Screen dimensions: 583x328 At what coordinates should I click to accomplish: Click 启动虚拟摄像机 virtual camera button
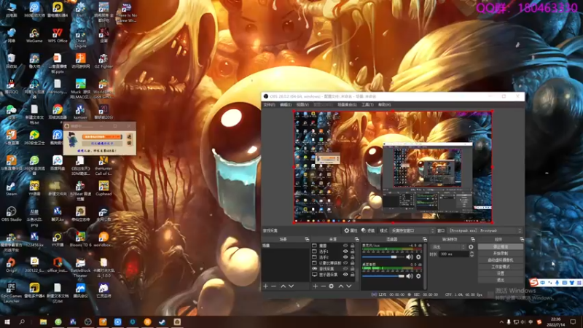coord(501,260)
